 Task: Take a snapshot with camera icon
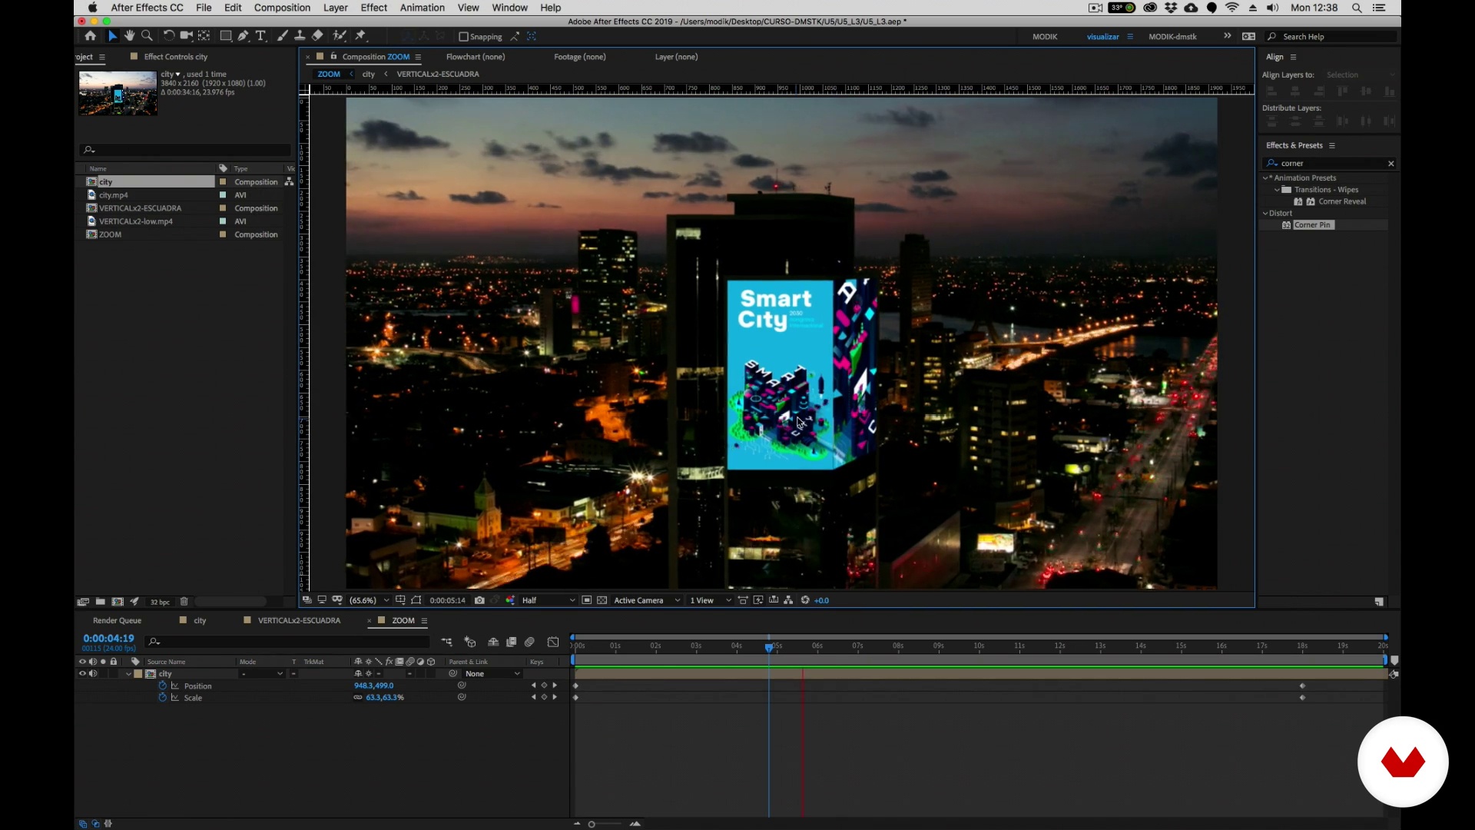point(479,600)
